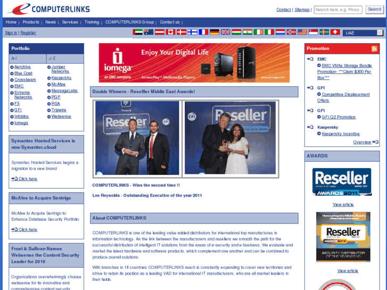Click the Switzerland flag icon
The image size is (387, 290).
[x=335, y=32]
